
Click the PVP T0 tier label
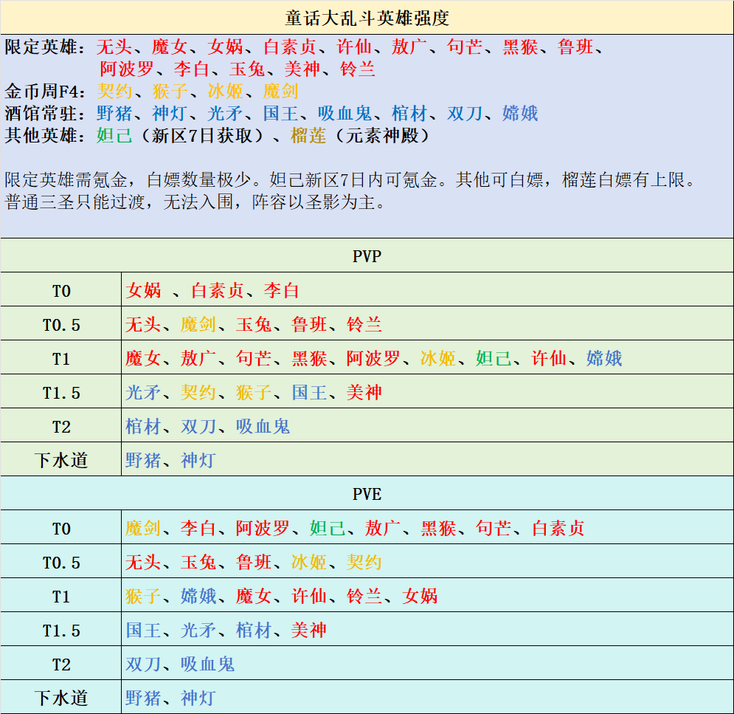(59, 289)
